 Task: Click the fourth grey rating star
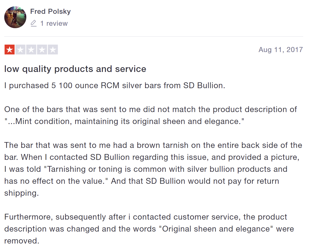point(42,50)
